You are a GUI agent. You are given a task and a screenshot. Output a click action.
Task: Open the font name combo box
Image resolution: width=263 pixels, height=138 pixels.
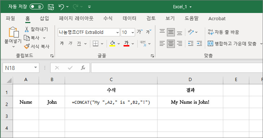tap(89, 32)
